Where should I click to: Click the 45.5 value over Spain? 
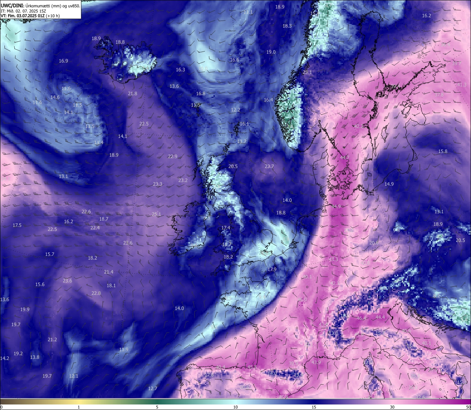point(252,367)
